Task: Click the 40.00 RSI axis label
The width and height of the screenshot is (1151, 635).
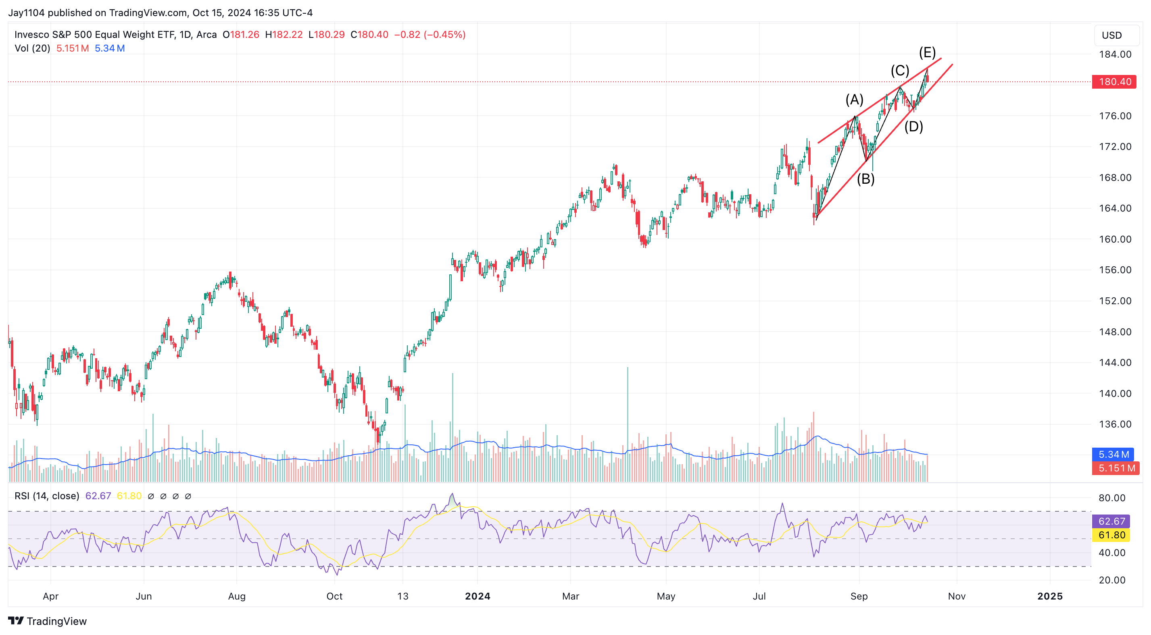Action: [1112, 553]
